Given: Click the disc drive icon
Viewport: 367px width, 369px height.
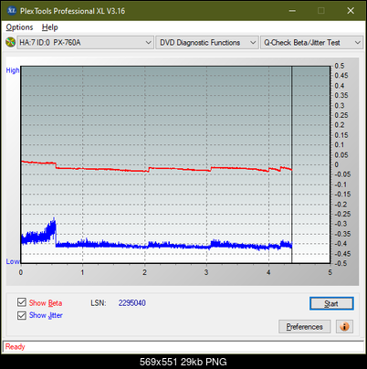Looking at the screenshot, I should 10,42.
